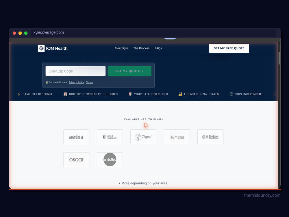Select the Cigna logo card
Screen dimensions: 289x217
[x=143, y=137]
